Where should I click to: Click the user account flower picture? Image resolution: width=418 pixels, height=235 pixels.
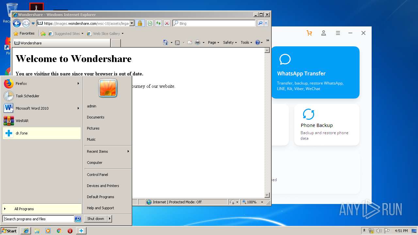pyautogui.click(x=108, y=88)
